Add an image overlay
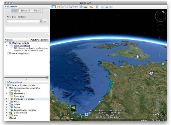Image resolution: width=171 pixels, height=125 pixels. tap(72, 7)
